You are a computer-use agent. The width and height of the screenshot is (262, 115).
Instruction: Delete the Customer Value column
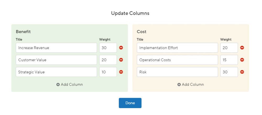pyautogui.click(x=121, y=60)
